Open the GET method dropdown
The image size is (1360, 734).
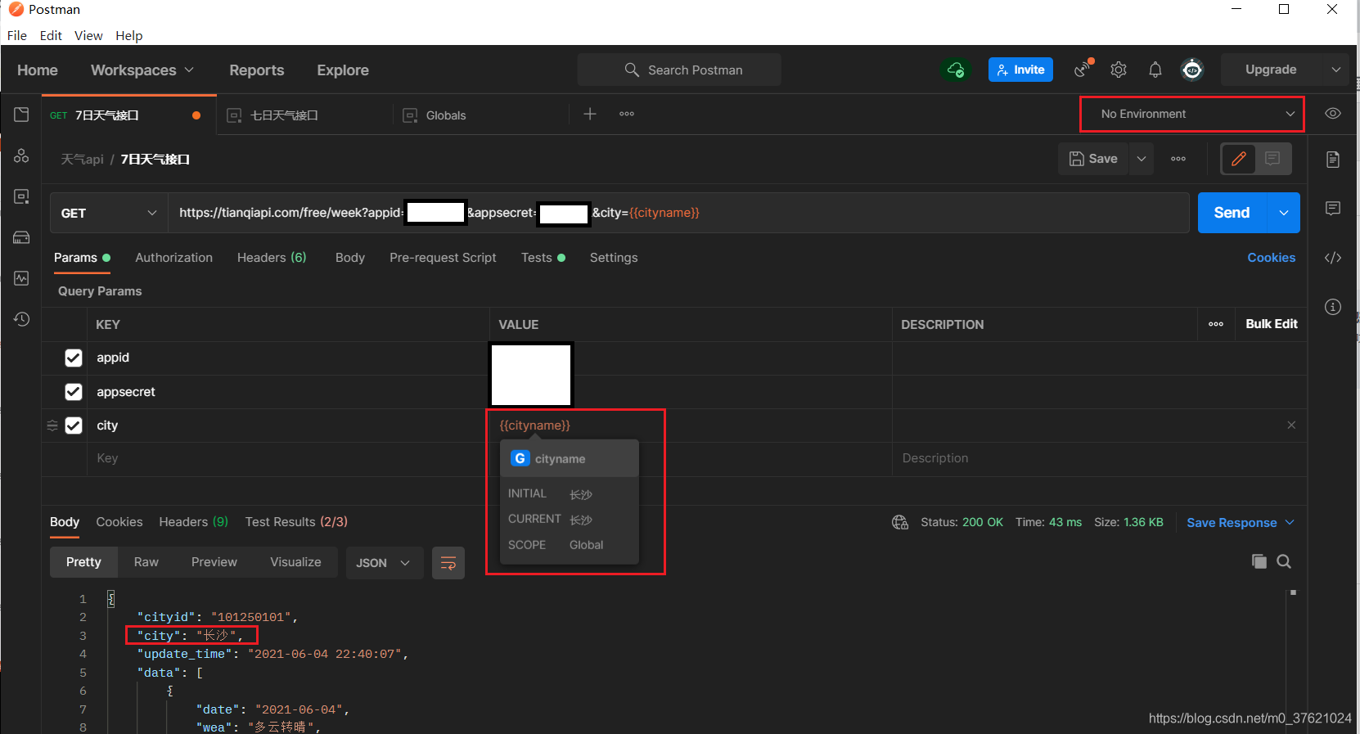pos(108,213)
